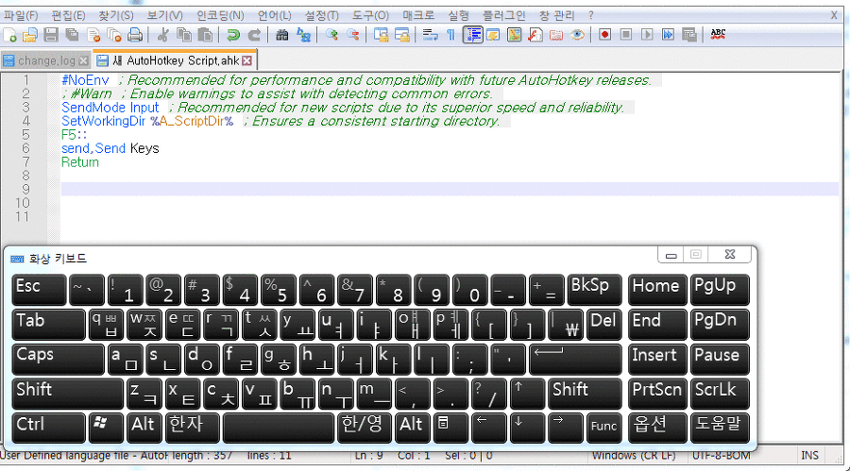
Task: Click the 한/영 language toggle key
Action: (364, 429)
